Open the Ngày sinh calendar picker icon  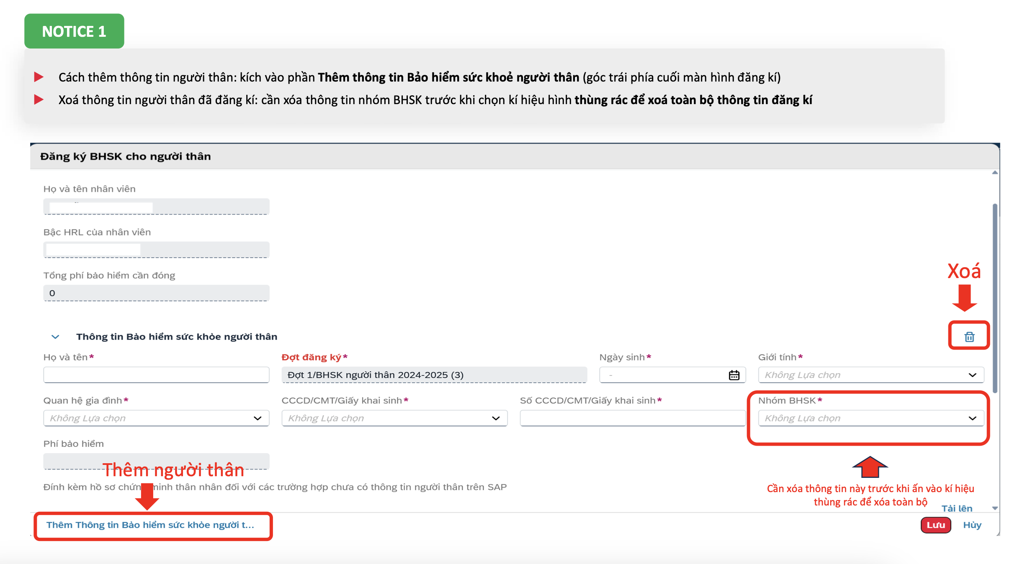click(x=734, y=375)
